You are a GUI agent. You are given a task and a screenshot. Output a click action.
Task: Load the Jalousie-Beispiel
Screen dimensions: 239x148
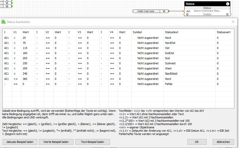[x=20, y=142]
